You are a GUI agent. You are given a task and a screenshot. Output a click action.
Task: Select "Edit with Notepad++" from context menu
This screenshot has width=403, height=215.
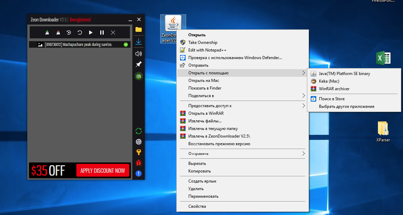[207, 50]
